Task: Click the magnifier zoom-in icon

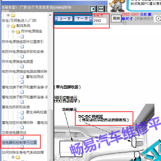Action: click(158, 19)
